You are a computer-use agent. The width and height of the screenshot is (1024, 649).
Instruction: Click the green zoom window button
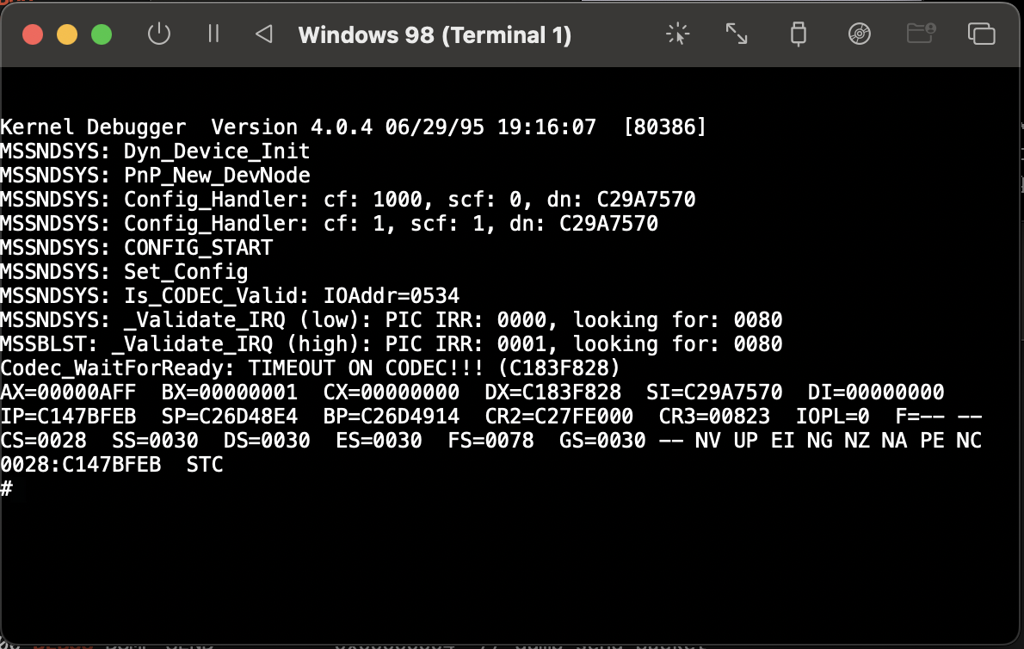(x=102, y=35)
